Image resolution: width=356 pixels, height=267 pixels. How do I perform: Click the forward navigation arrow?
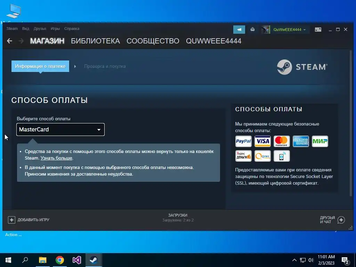click(21, 41)
